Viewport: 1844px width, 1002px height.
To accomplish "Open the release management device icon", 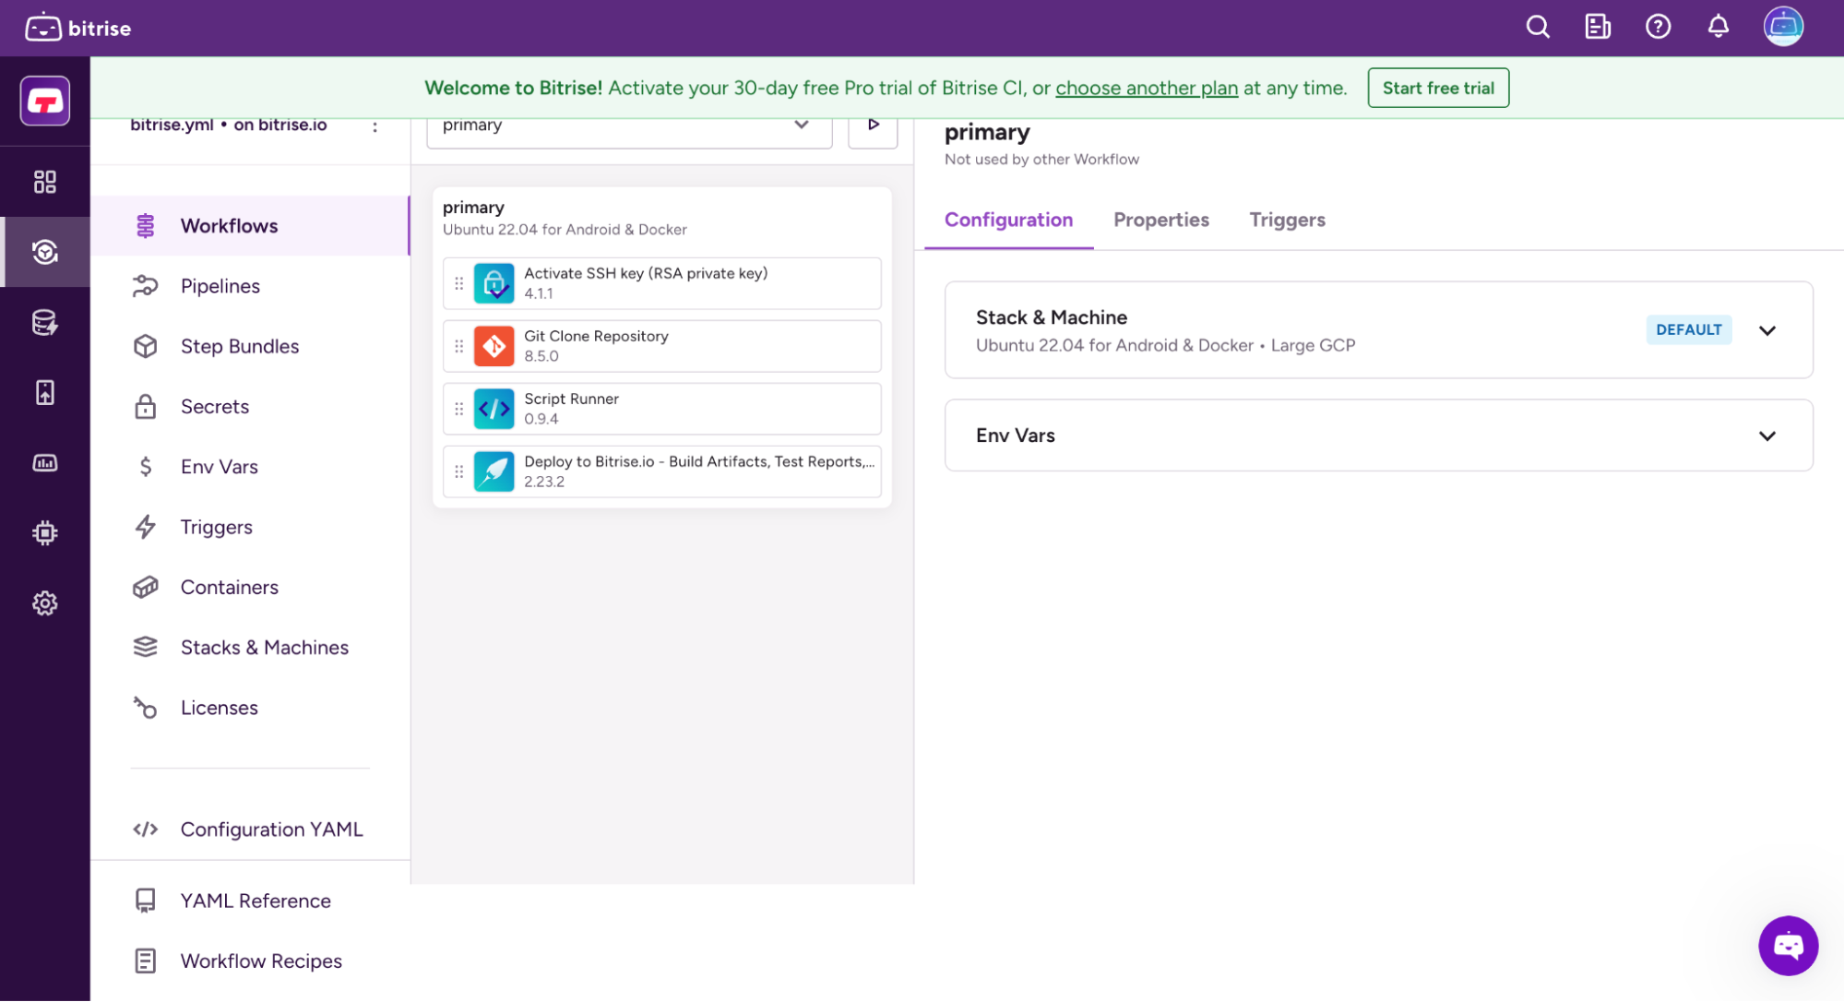I will click(45, 392).
